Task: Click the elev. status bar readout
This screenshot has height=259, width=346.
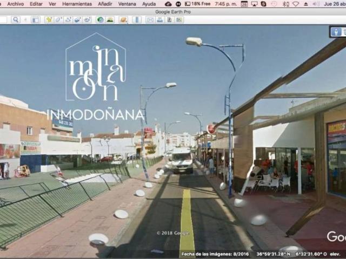Action: click(335, 254)
